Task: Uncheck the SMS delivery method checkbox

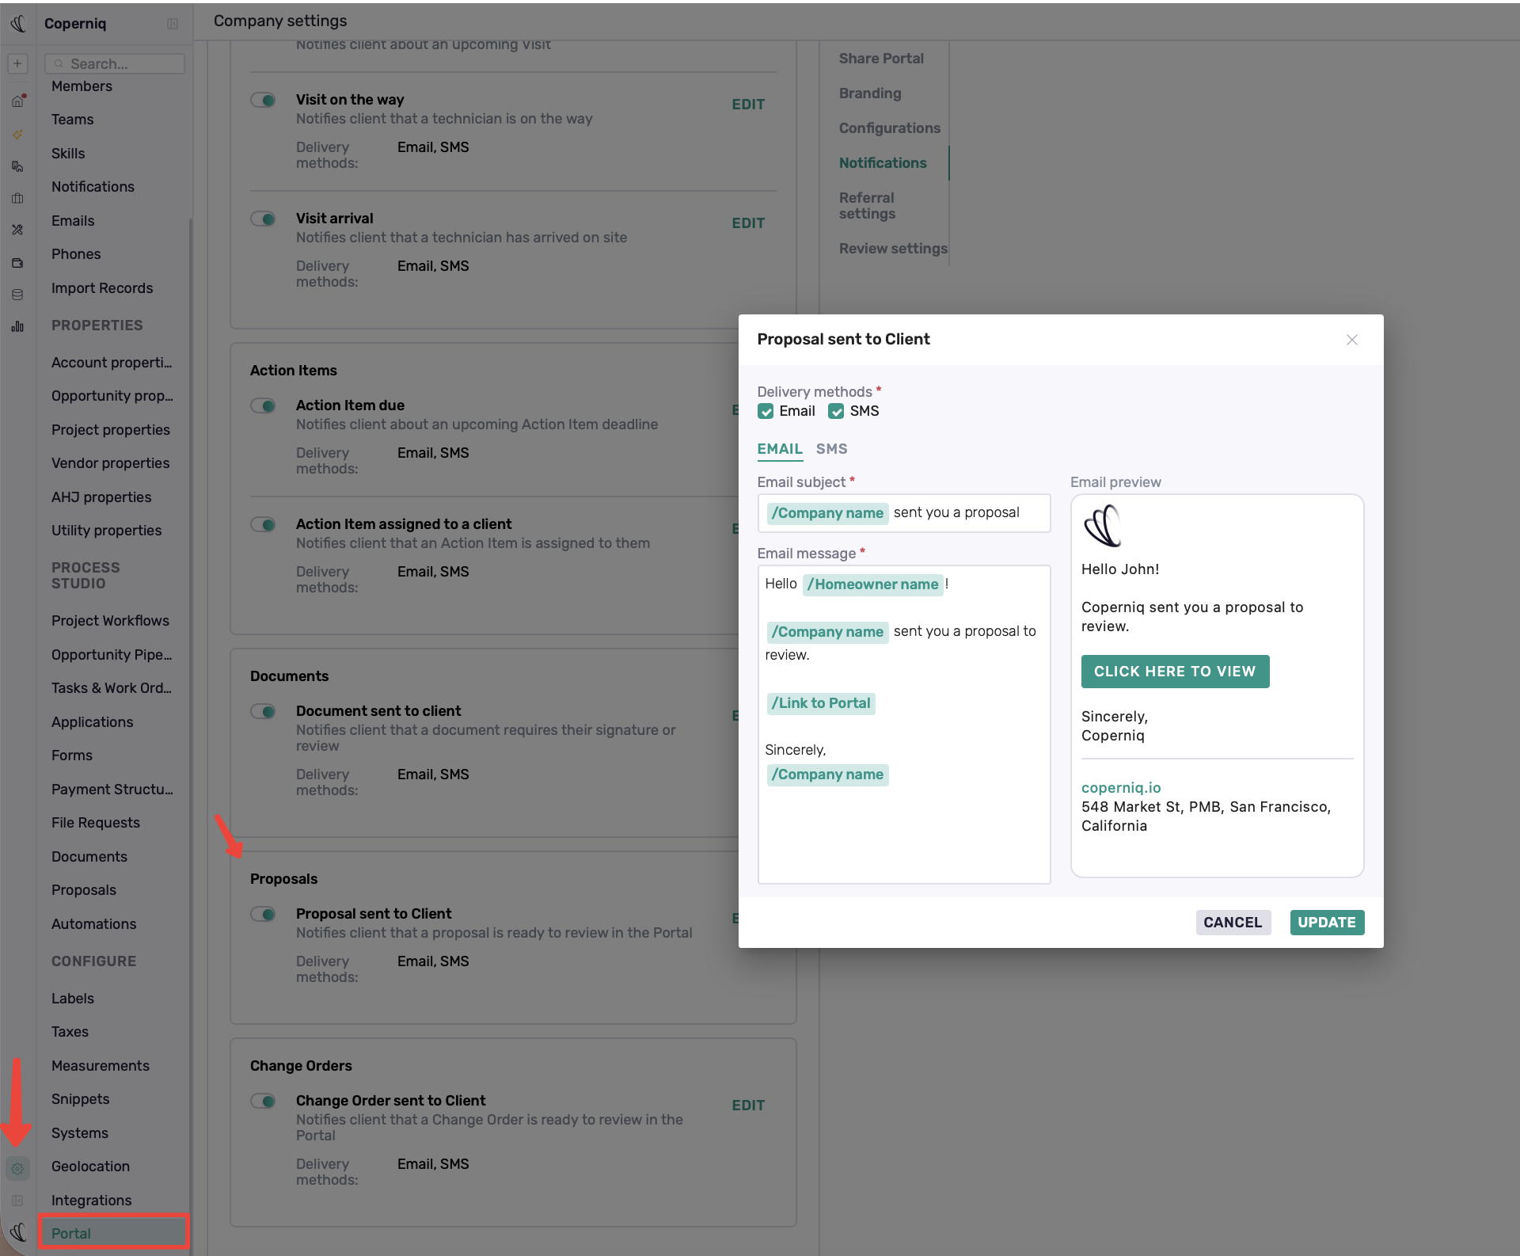Action: [836, 412]
